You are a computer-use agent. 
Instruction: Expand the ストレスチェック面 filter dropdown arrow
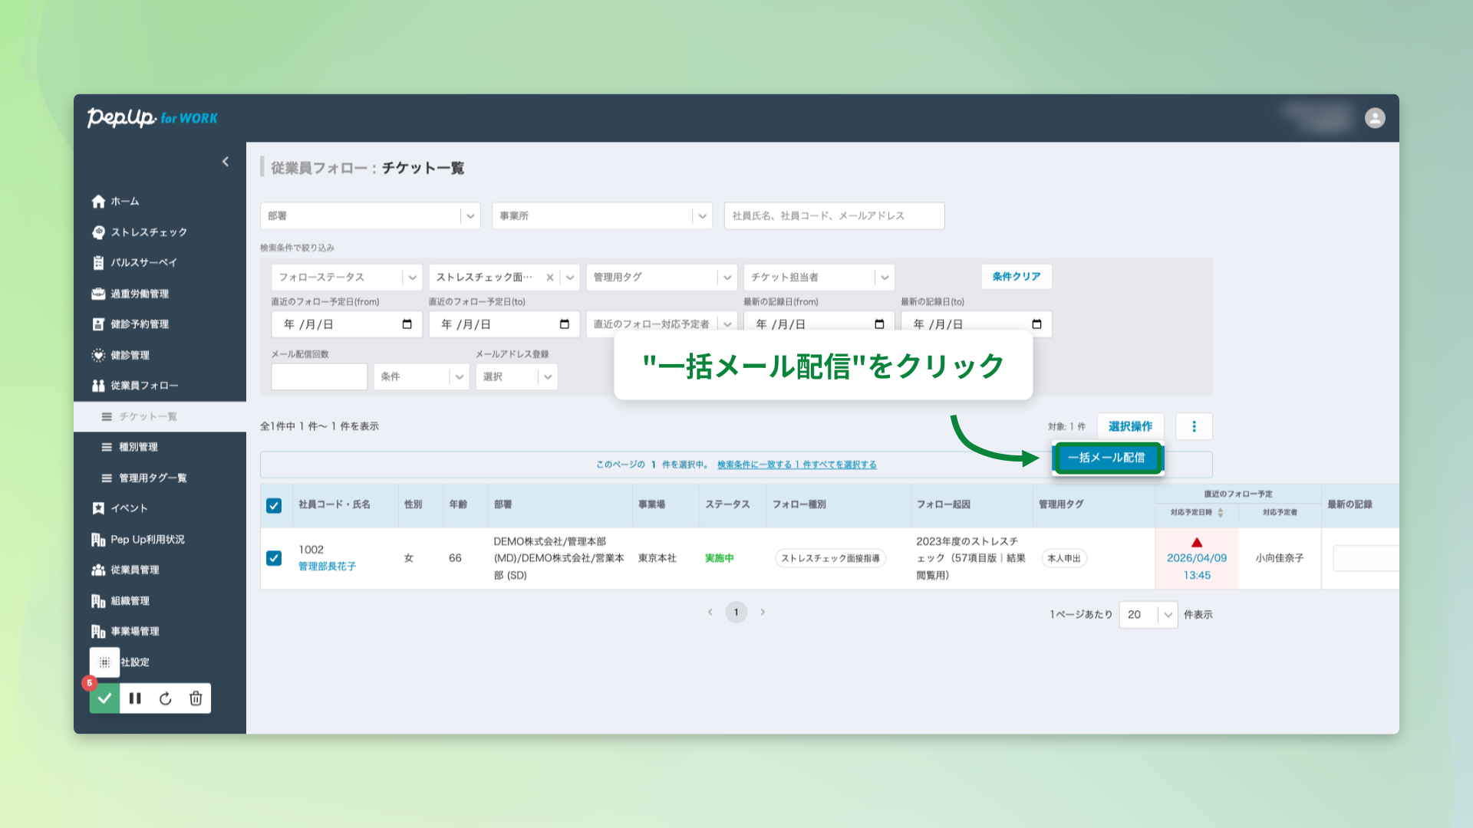click(570, 278)
